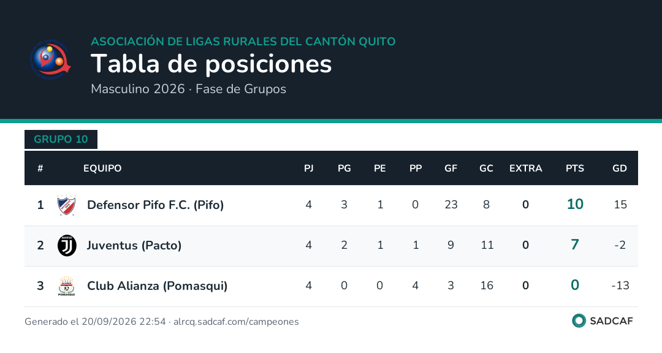
Task: Select the GRUPO 10 tab label
Action: (61, 139)
